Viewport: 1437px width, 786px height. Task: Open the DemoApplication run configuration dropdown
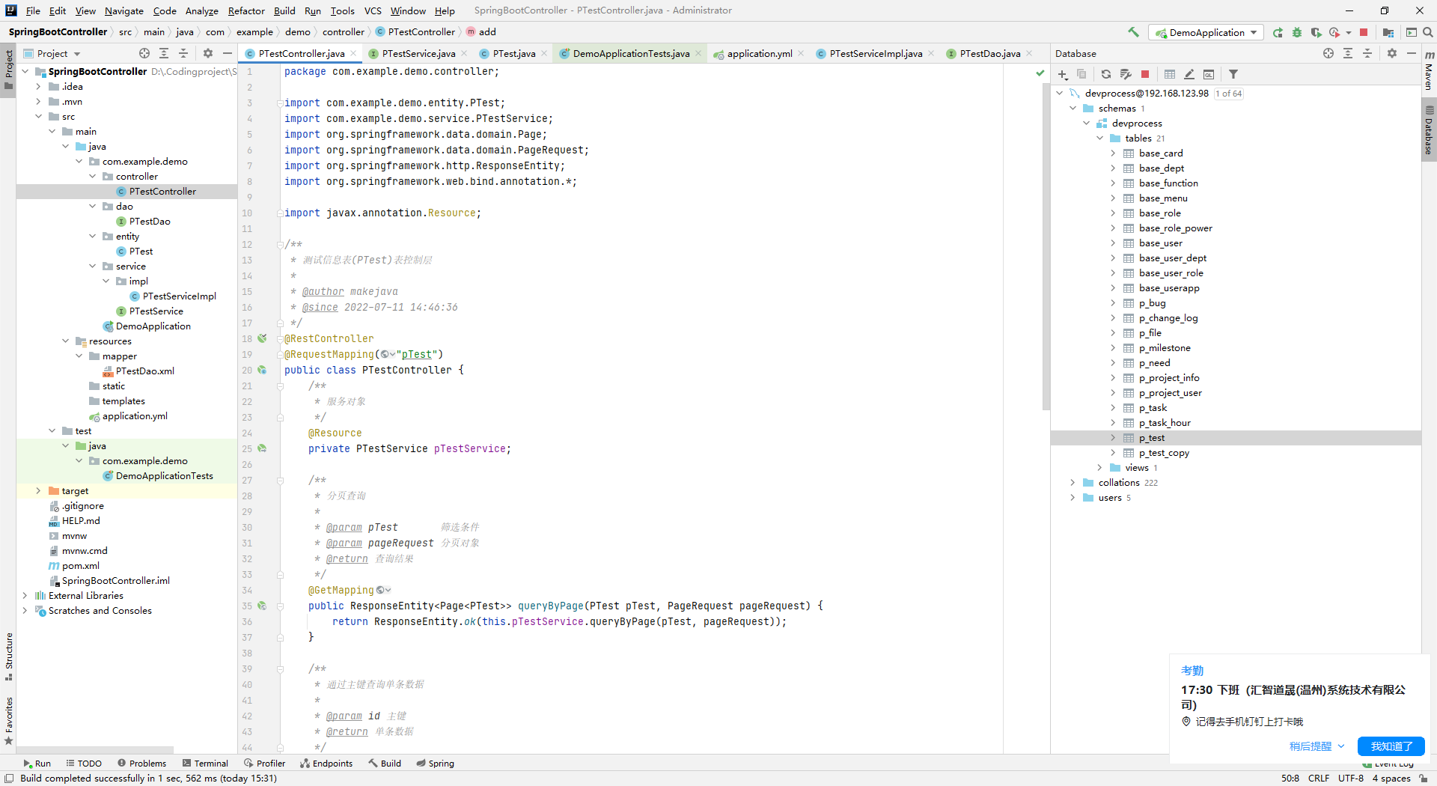click(x=1206, y=32)
